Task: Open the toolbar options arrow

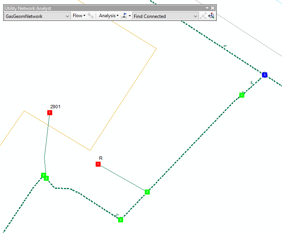Action: pyautogui.click(x=207, y=8)
